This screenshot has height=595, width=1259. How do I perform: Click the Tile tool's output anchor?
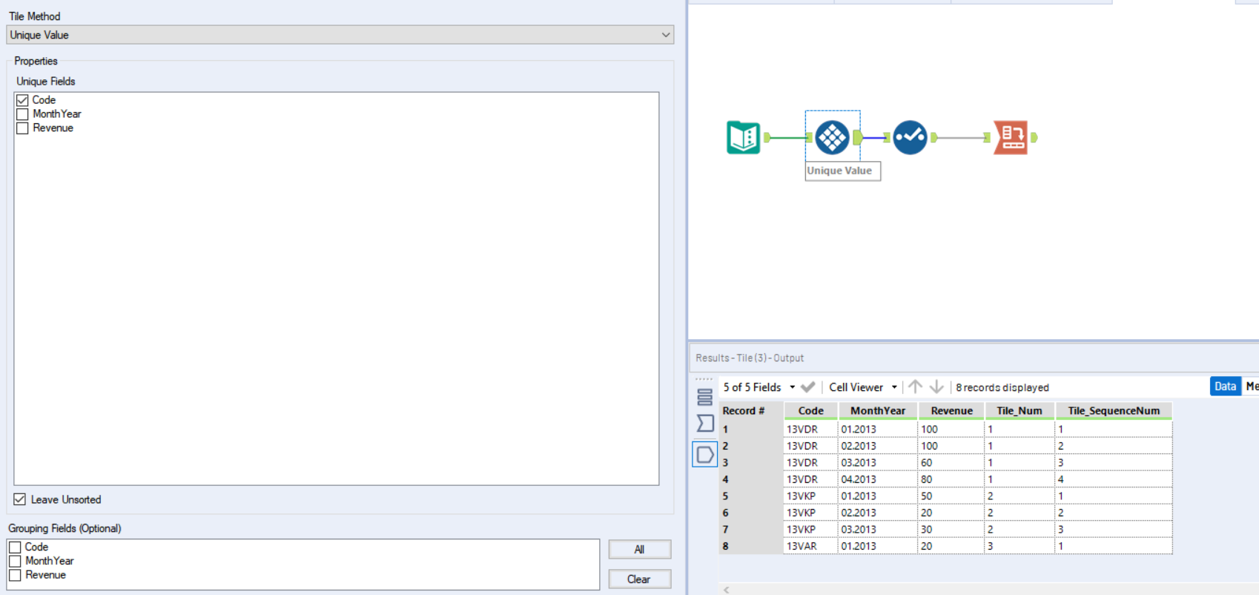pos(858,137)
